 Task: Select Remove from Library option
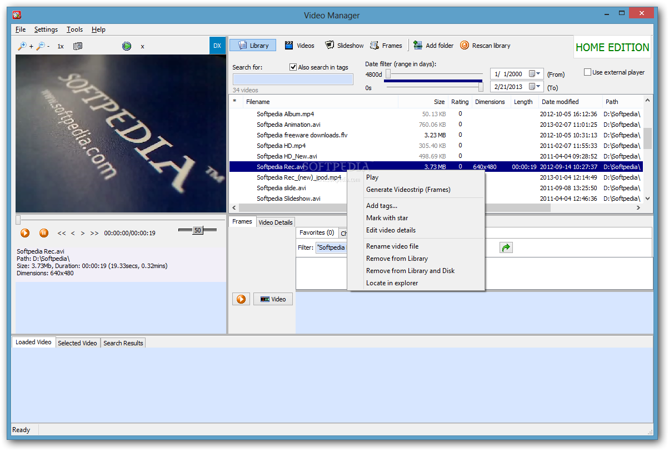[397, 259]
